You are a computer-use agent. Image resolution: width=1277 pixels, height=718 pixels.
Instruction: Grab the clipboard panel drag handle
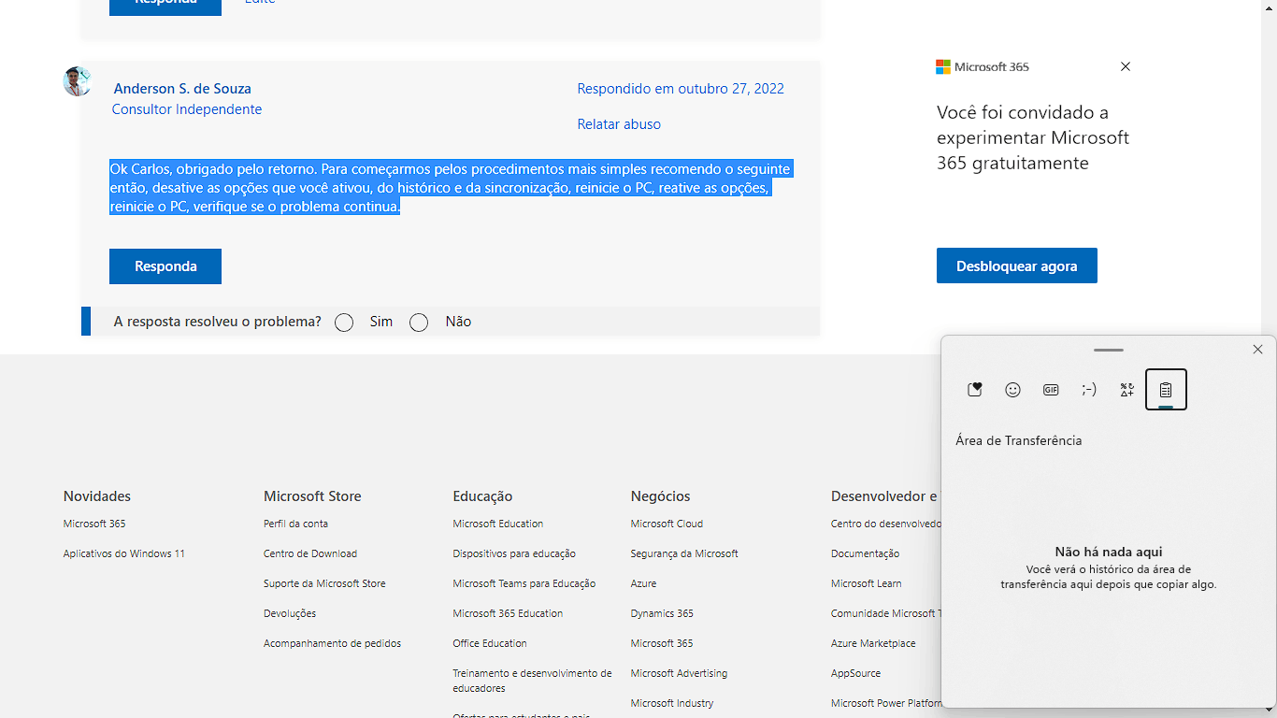(x=1108, y=350)
